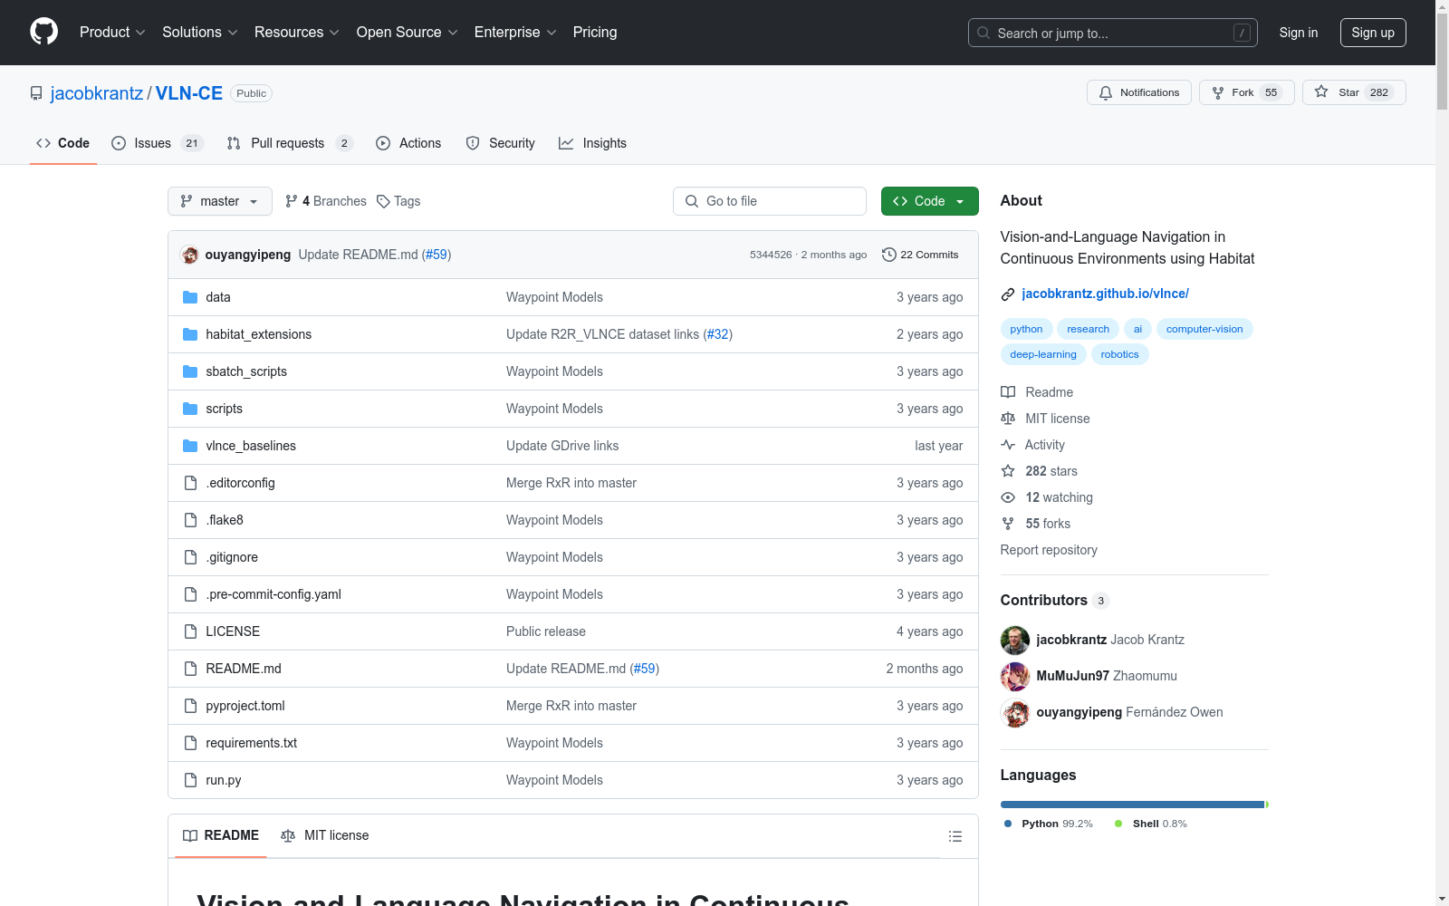Click the Report repository link

[1049, 550]
